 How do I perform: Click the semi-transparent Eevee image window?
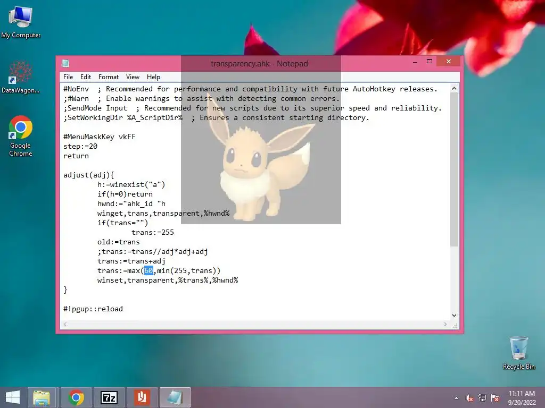(261, 140)
